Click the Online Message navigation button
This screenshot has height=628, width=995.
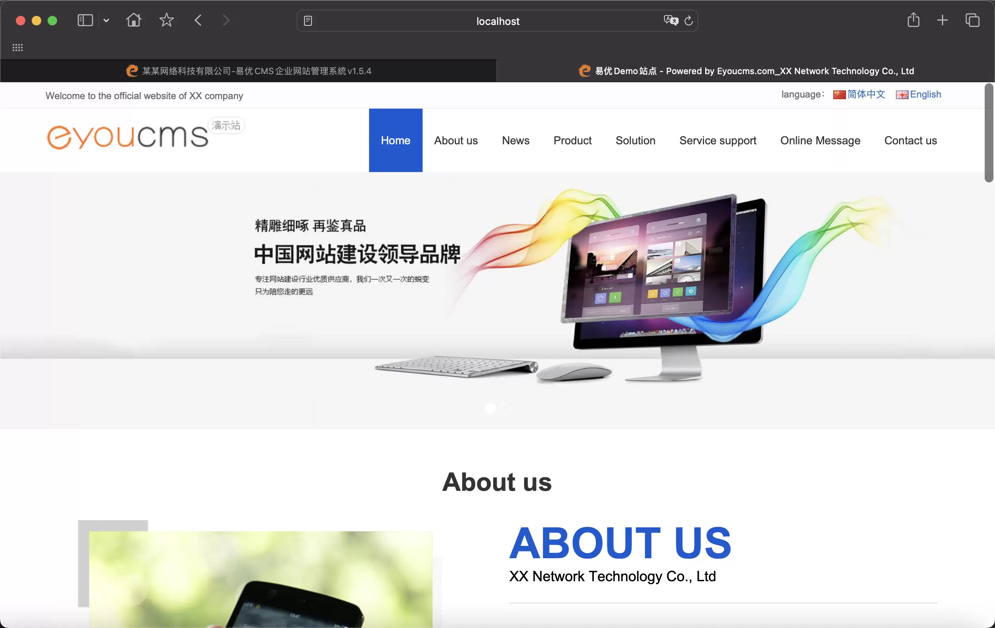coord(820,140)
